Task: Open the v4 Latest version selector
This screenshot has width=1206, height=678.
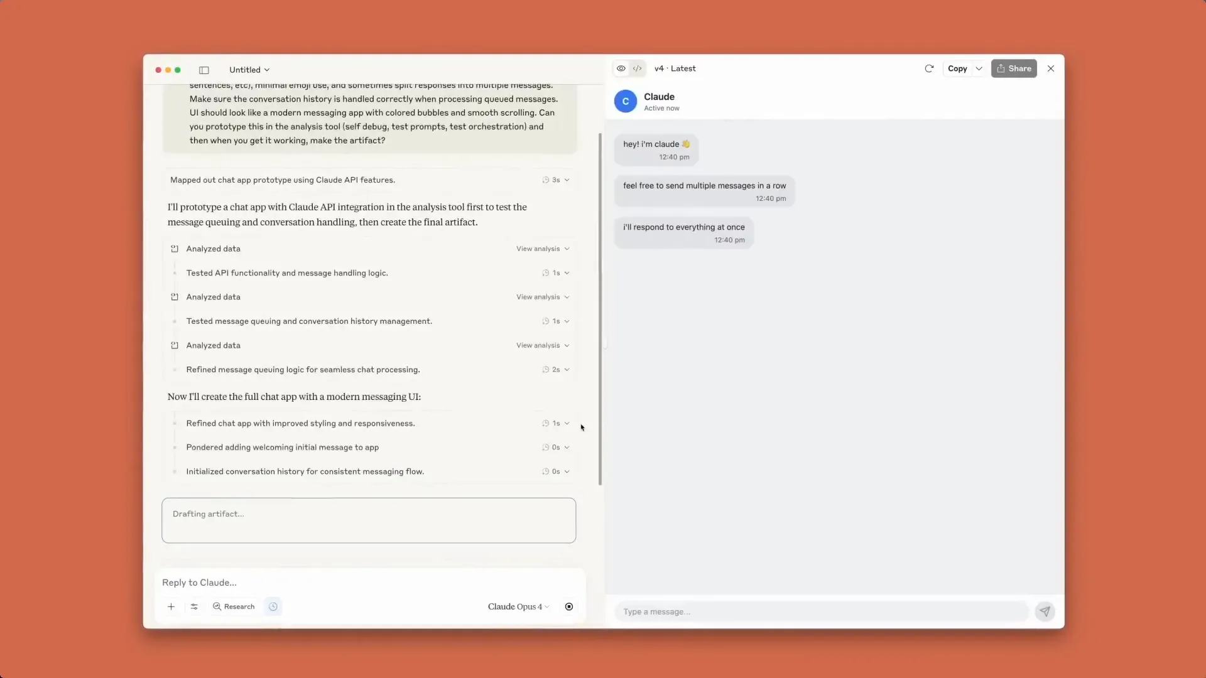Action: pyautogui.click(x=675, y=68)
